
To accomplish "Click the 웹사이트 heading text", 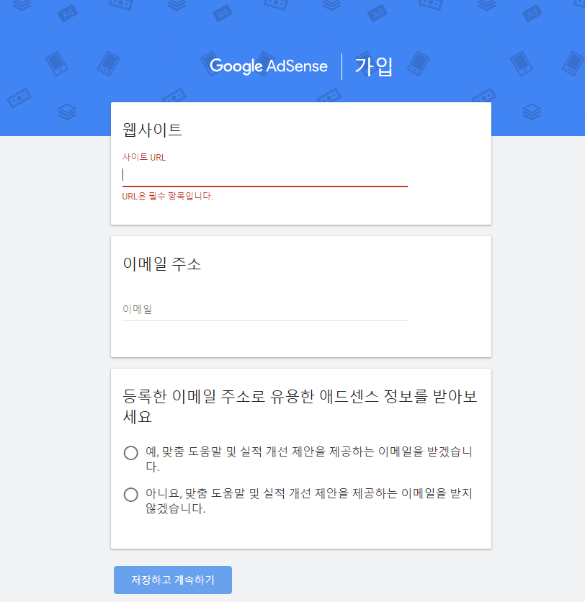I will (x=152, y=130).
